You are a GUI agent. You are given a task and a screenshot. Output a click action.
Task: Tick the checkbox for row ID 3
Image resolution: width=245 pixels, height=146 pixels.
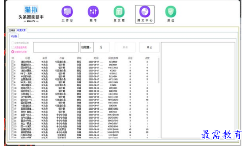(x=13, y=68)
